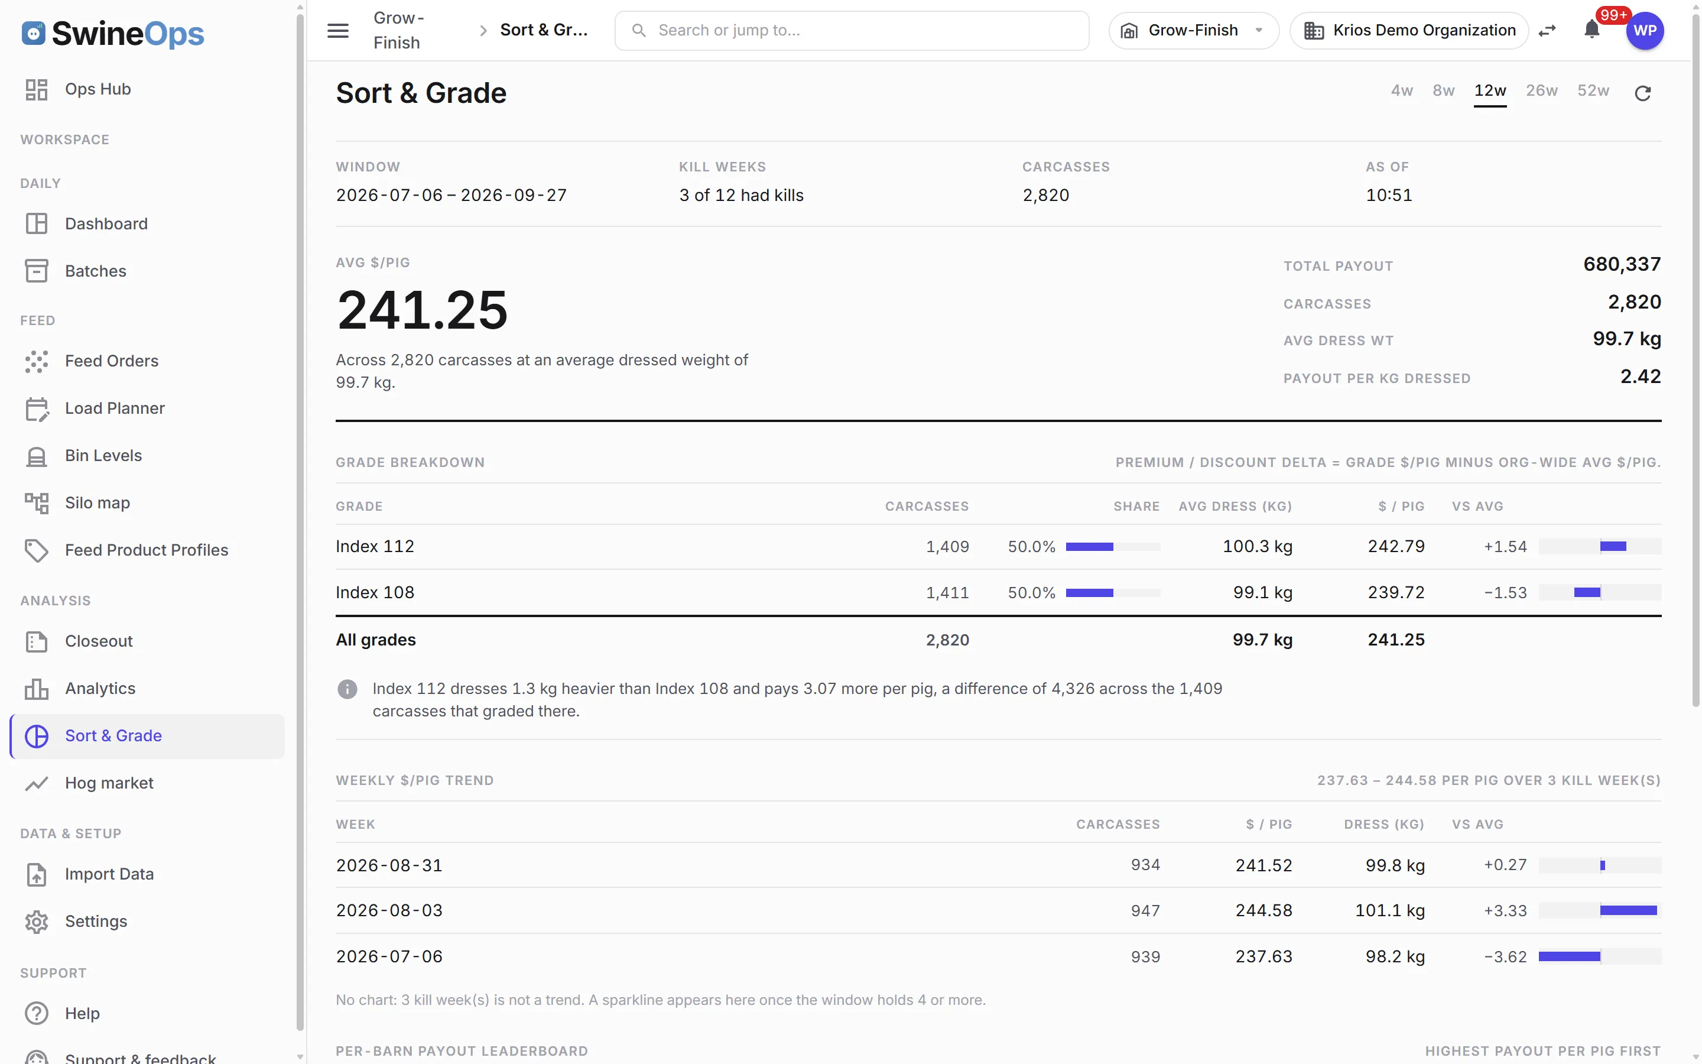Open Analytics page
This screenshot has width=1702, height=1064.
coord(147,688)
